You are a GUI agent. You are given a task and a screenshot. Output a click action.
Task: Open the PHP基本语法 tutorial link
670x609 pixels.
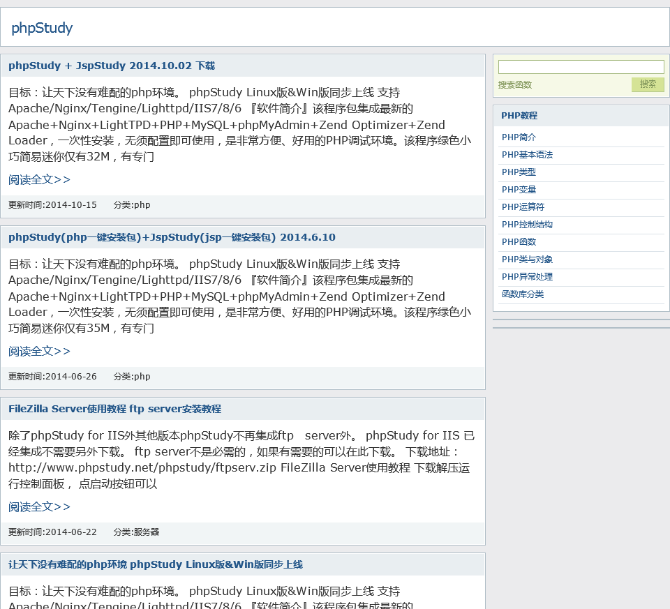[528, 155]
